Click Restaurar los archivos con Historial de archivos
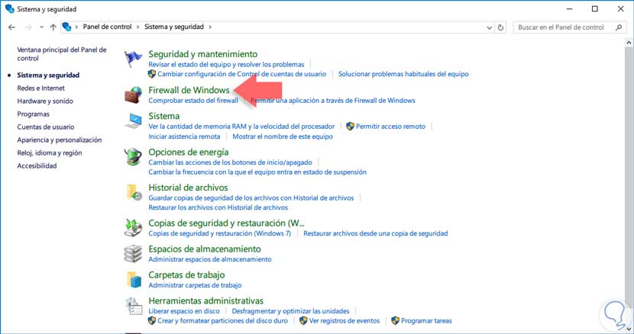This screenshot has height=334, width=634. coord(218,207)
